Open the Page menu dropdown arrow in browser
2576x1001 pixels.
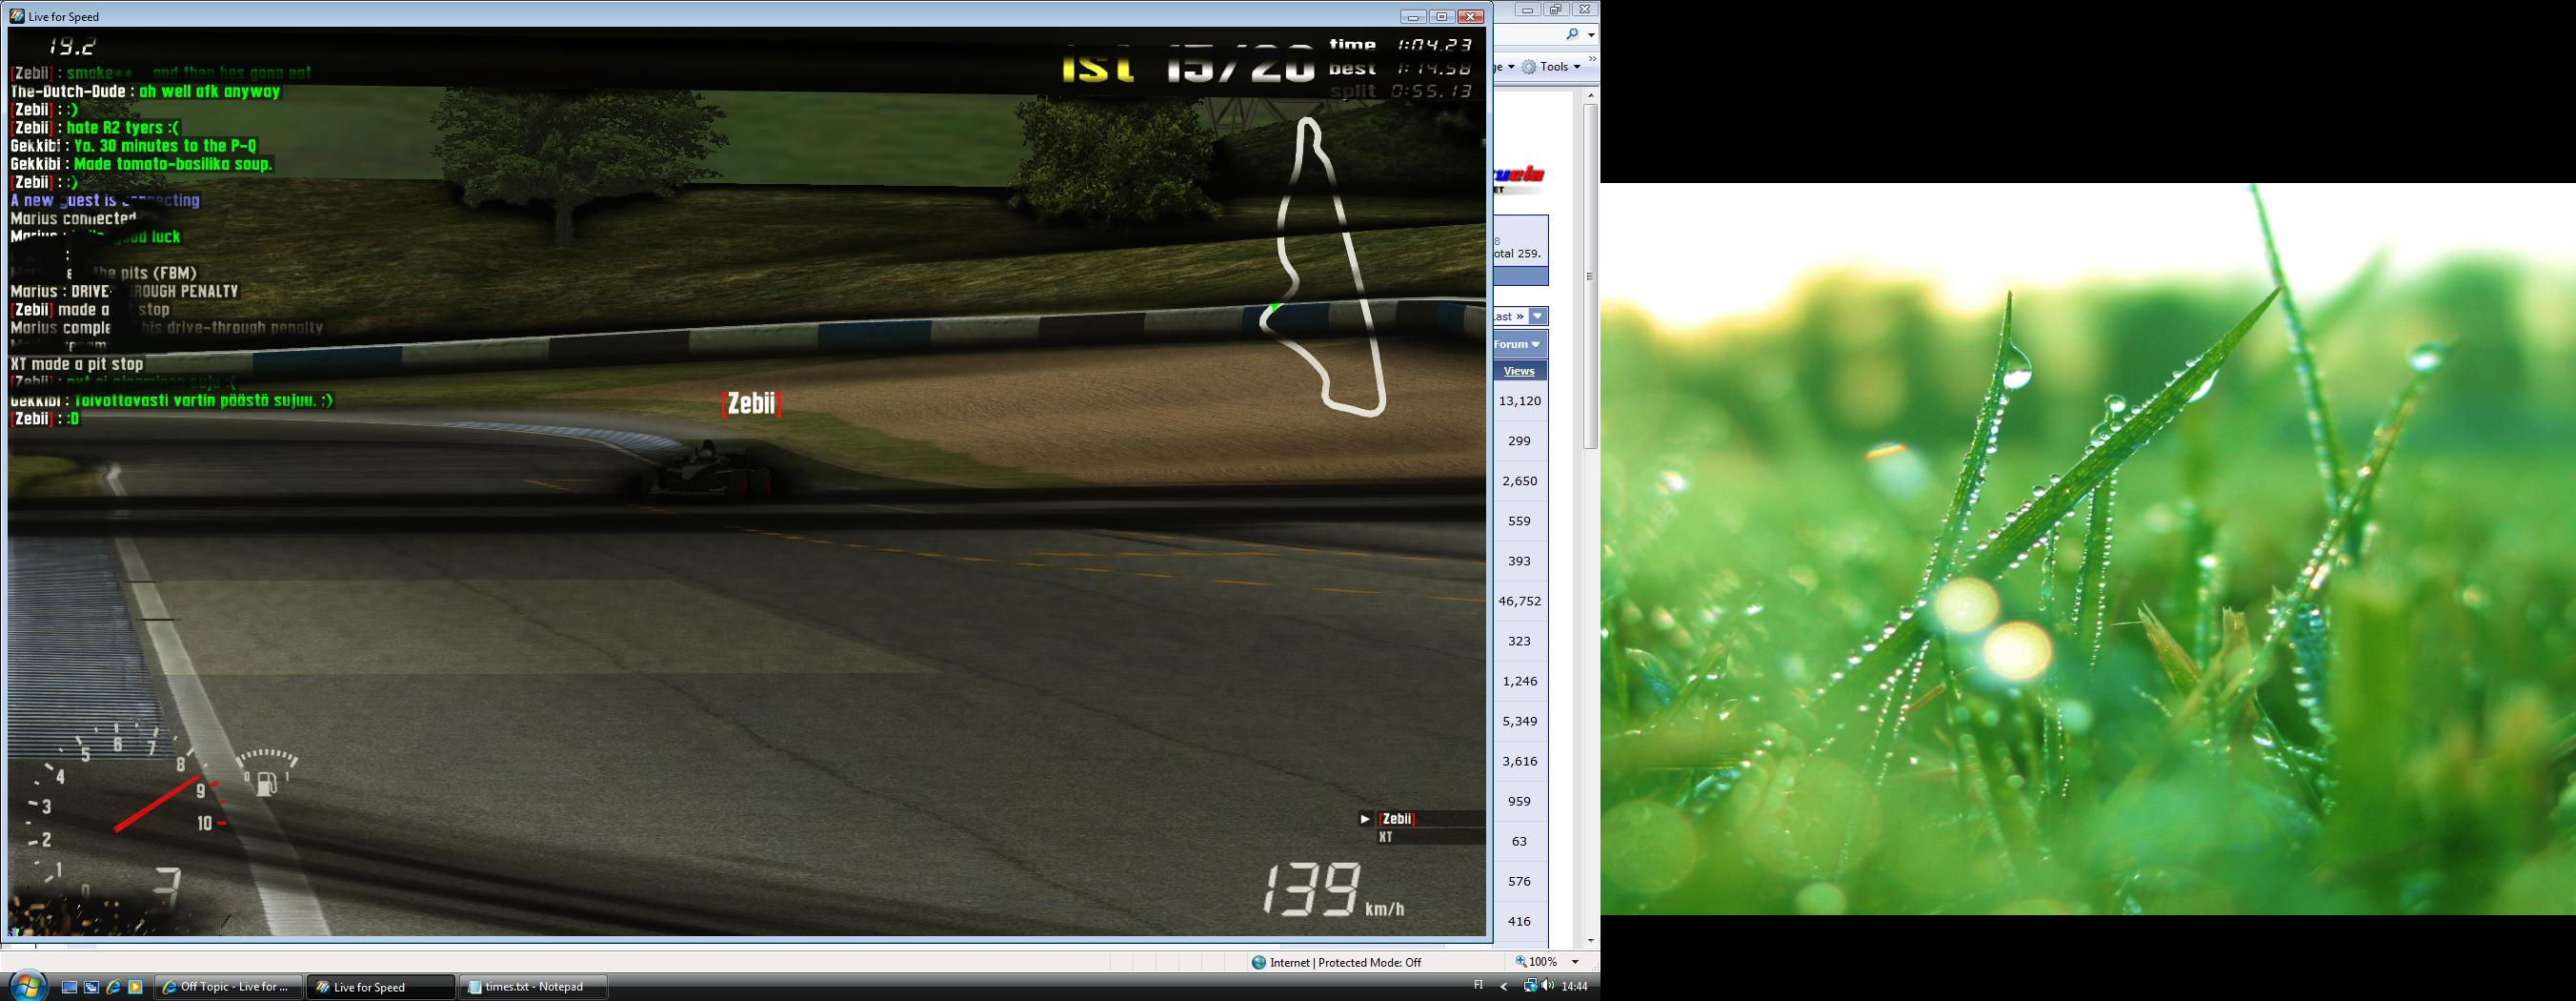[1511, 66]
